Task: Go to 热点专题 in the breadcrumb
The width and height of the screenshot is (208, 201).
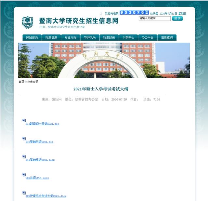Action: point(33,82)
